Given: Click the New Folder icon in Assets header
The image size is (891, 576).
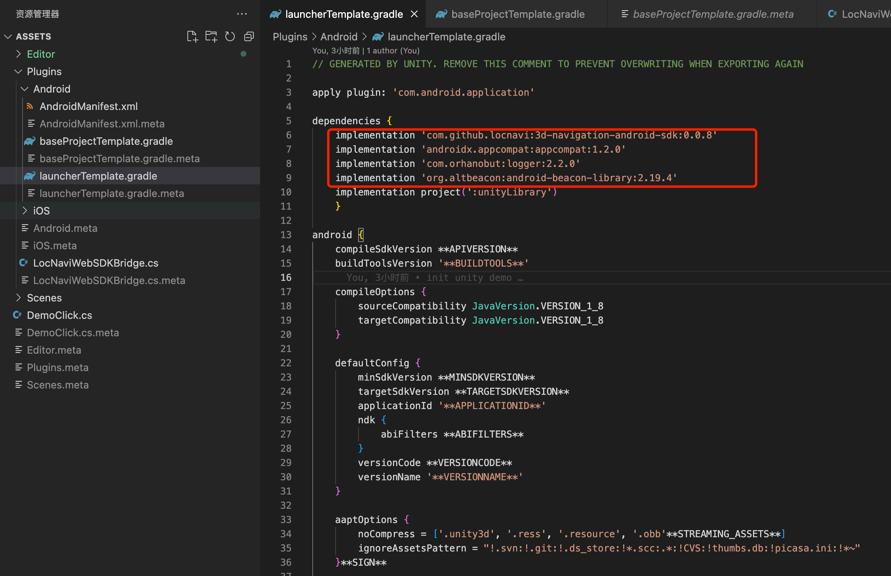Looking at the screenshot, I should pos(211,36).
